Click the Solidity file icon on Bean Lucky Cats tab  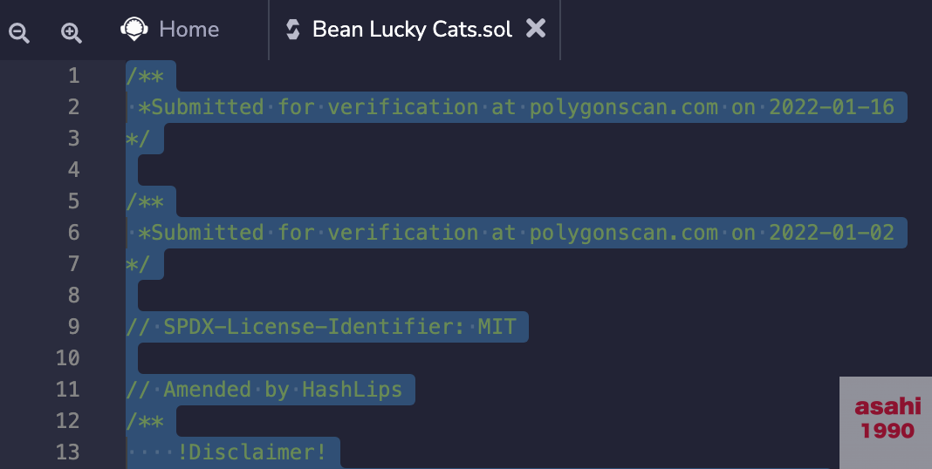click(292, 29)
